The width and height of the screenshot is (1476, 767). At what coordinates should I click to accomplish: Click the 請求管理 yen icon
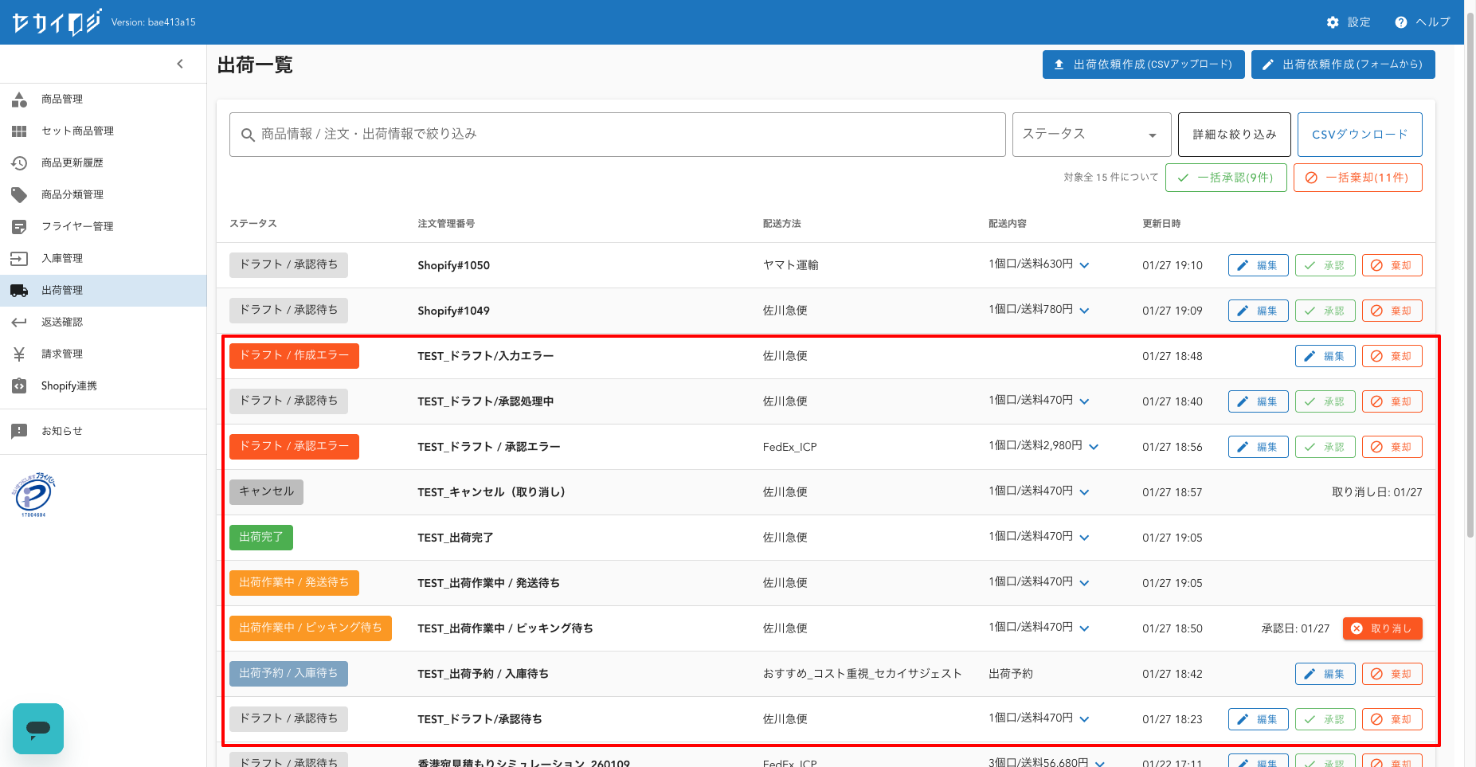19,354
